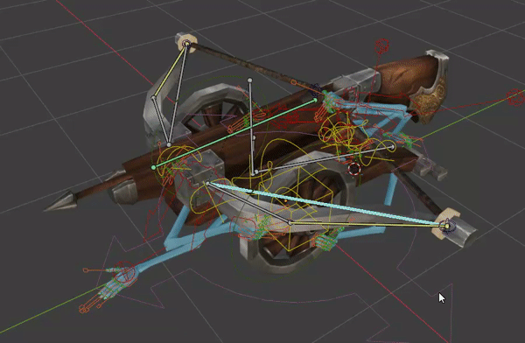Select the red circle control at far right
This screenshot has height=343, width=525.
tap(515, 97)
